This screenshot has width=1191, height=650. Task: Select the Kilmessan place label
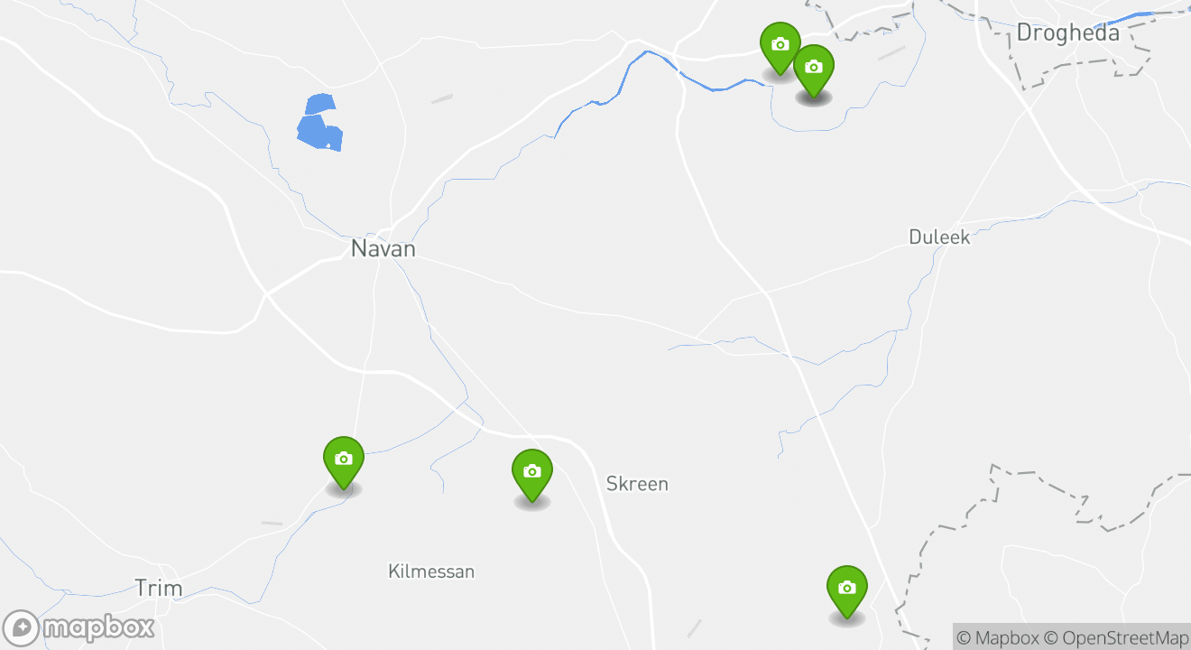click(x=431, y=571)
